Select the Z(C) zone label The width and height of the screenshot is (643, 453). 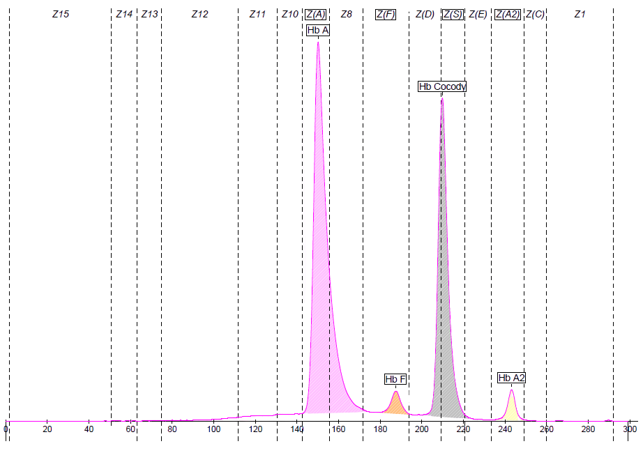(535, 14)
